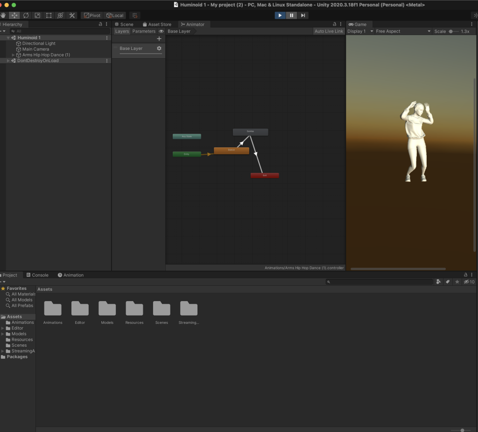
Task: Select the Hand tool in the toolbar
Action: click(x=4, y=15)
